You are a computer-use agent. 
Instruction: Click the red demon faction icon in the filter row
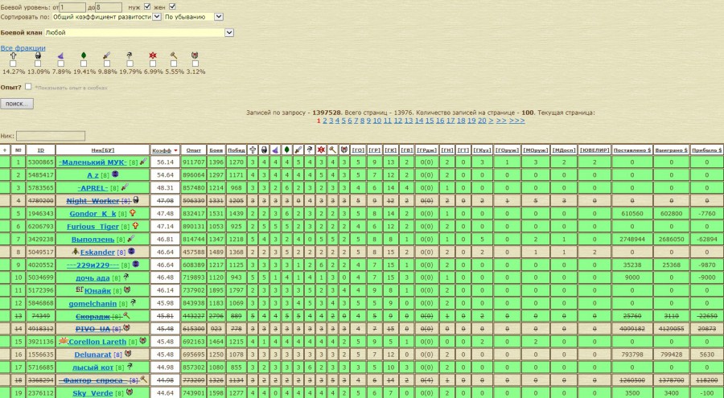pyautogui.click(x=153, y=55)
